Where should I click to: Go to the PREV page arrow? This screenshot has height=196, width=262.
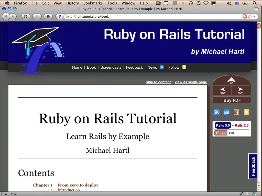tap(222, 91)
